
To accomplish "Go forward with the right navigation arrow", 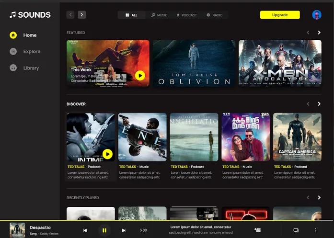I will pyautogui.click(x=82, y=15).
